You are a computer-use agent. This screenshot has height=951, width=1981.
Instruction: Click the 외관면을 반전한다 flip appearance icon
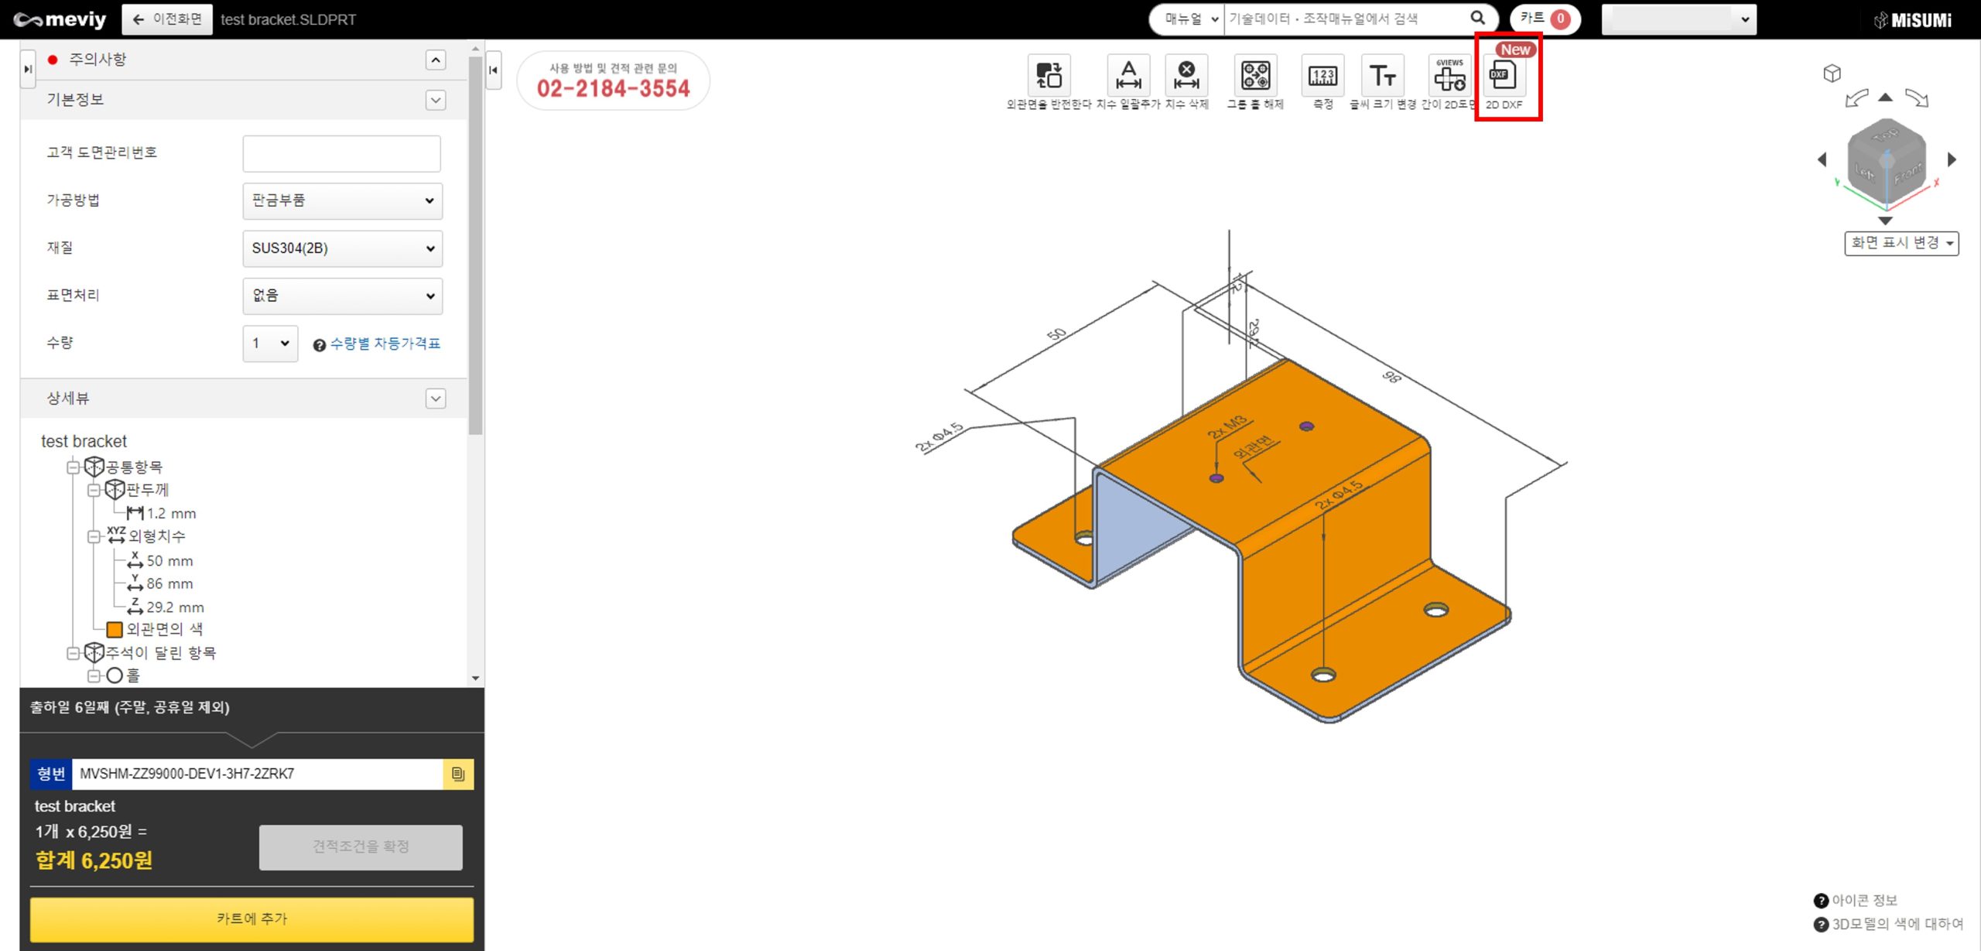click(1049, 76)
